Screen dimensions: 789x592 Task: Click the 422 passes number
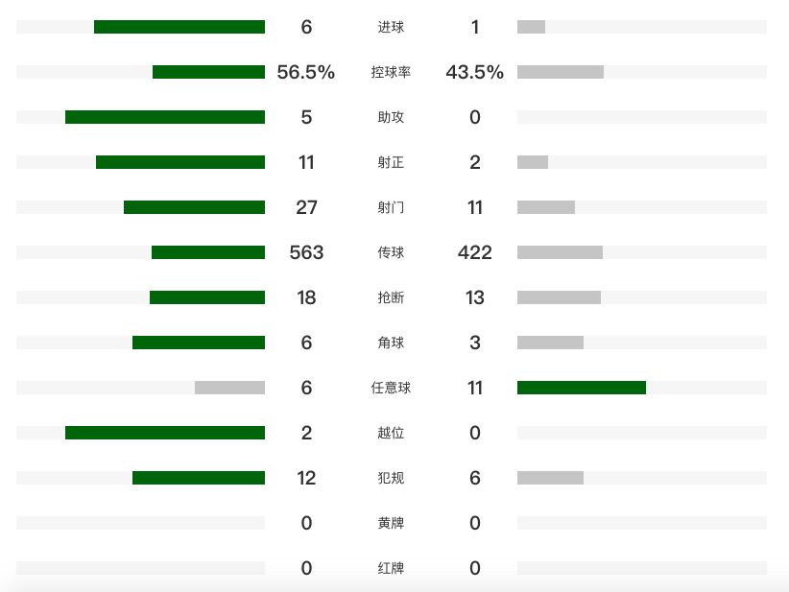(x=475, y=252)
